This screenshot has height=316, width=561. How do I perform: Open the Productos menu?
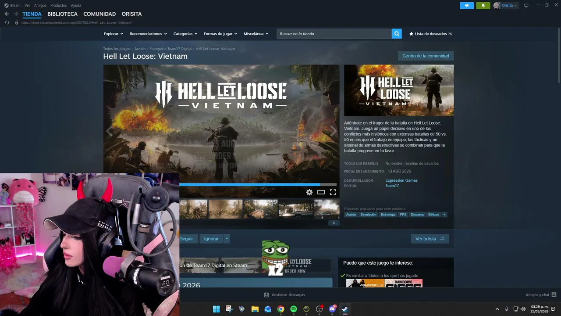(59, 6)
